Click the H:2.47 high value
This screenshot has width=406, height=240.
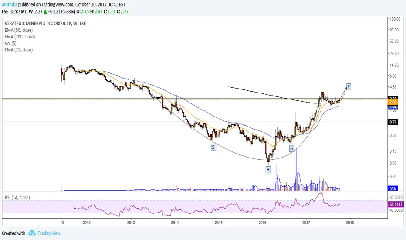tap(97, 11)
